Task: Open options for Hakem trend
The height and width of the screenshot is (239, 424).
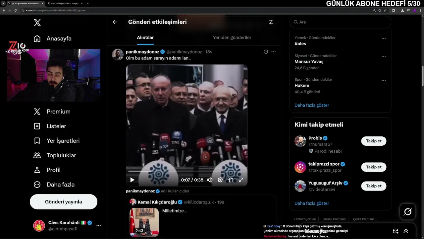Action: click(384, 80)
